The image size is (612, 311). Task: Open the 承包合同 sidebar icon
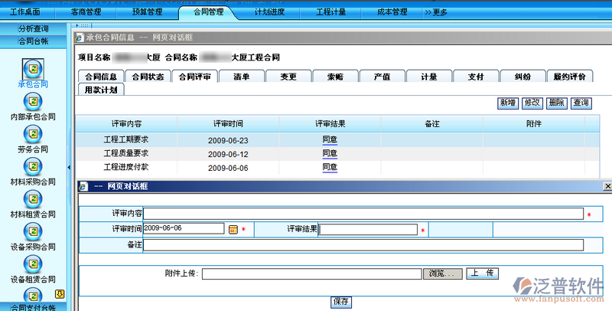coord(33,70)
